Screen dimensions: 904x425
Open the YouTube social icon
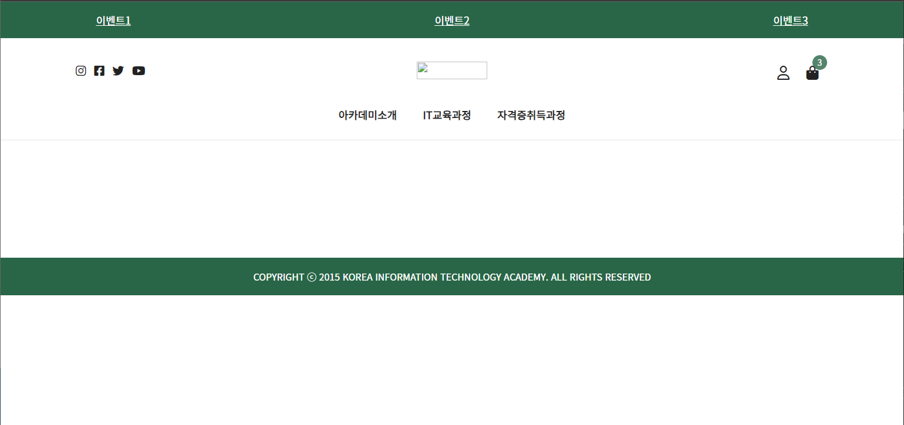139,71
